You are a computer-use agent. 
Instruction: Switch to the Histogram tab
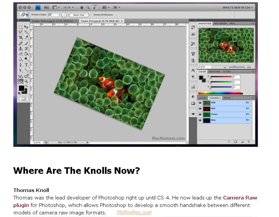[x=220, y=23]
